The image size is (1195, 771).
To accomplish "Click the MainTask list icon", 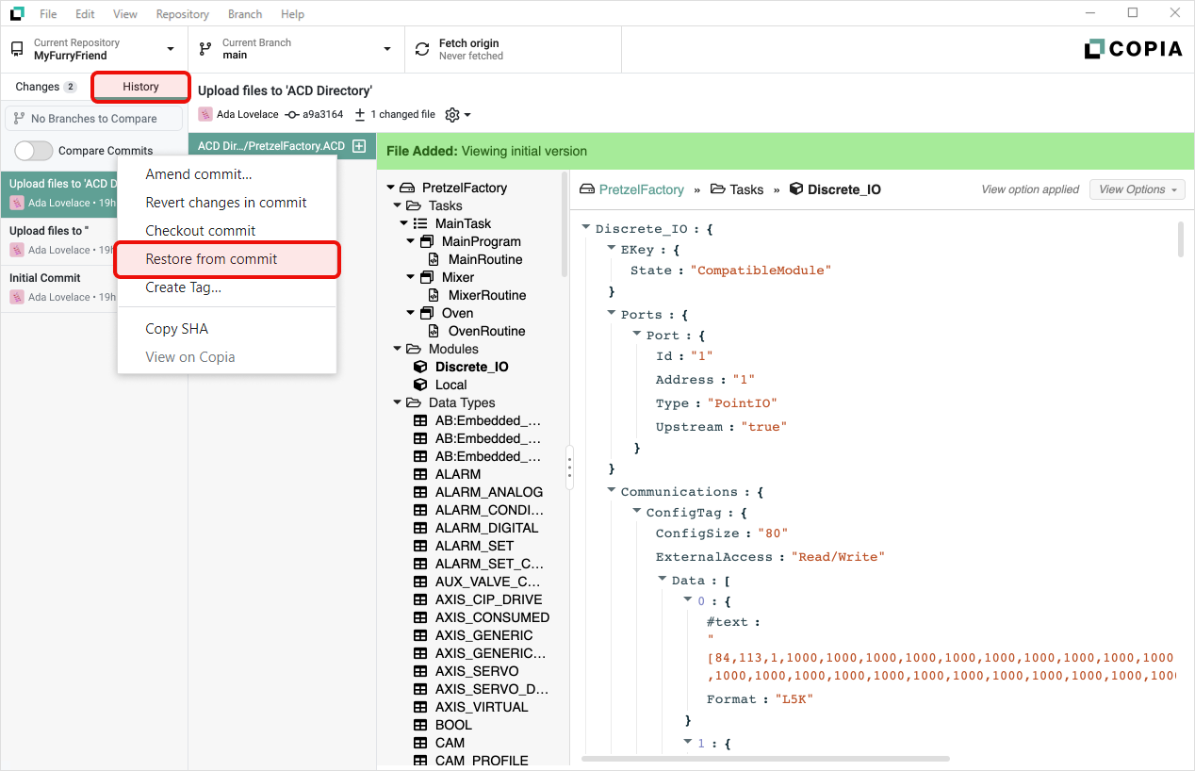I will [420, 223].
